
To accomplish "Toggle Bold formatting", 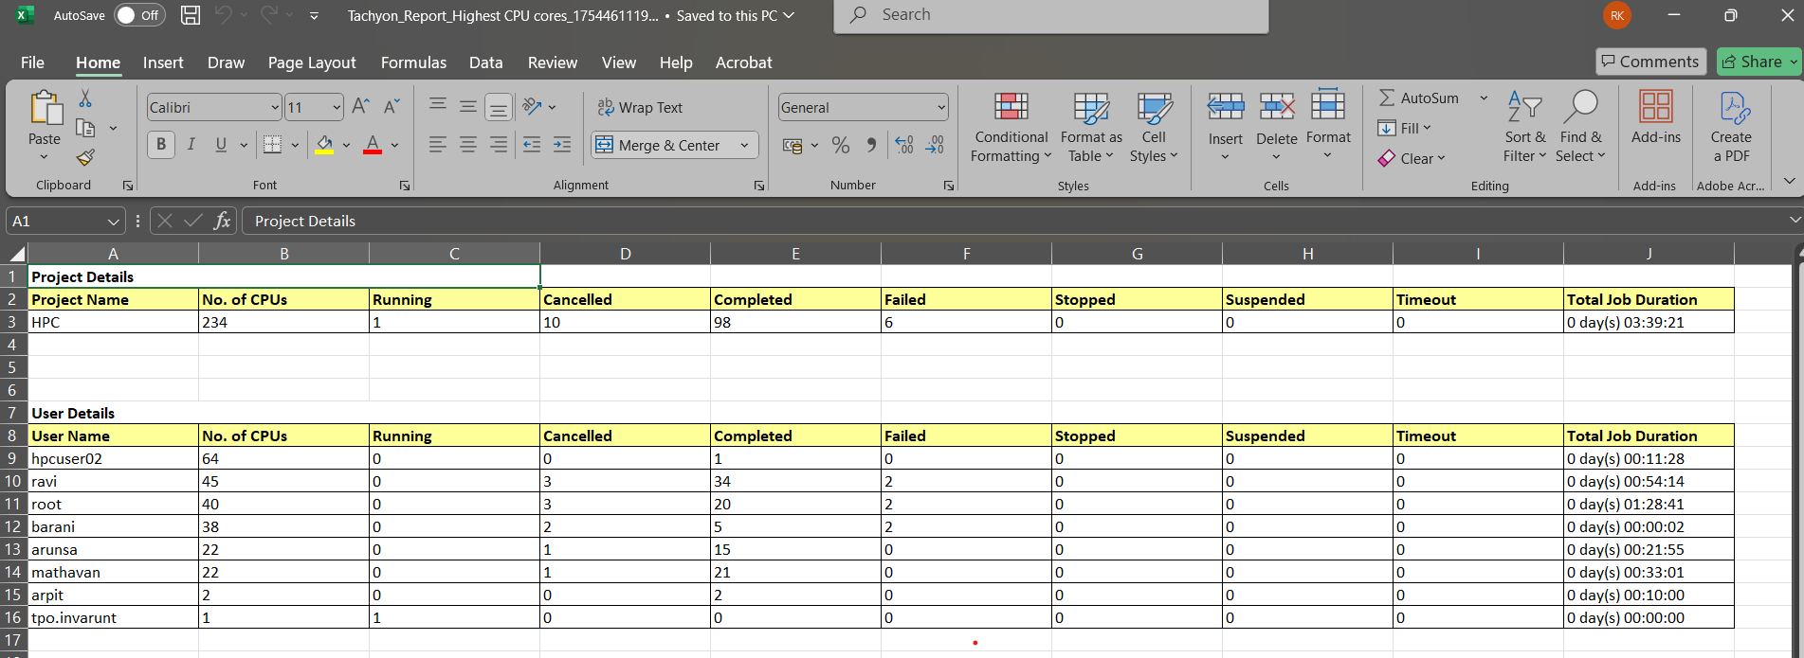I will [x=161, y=145].
